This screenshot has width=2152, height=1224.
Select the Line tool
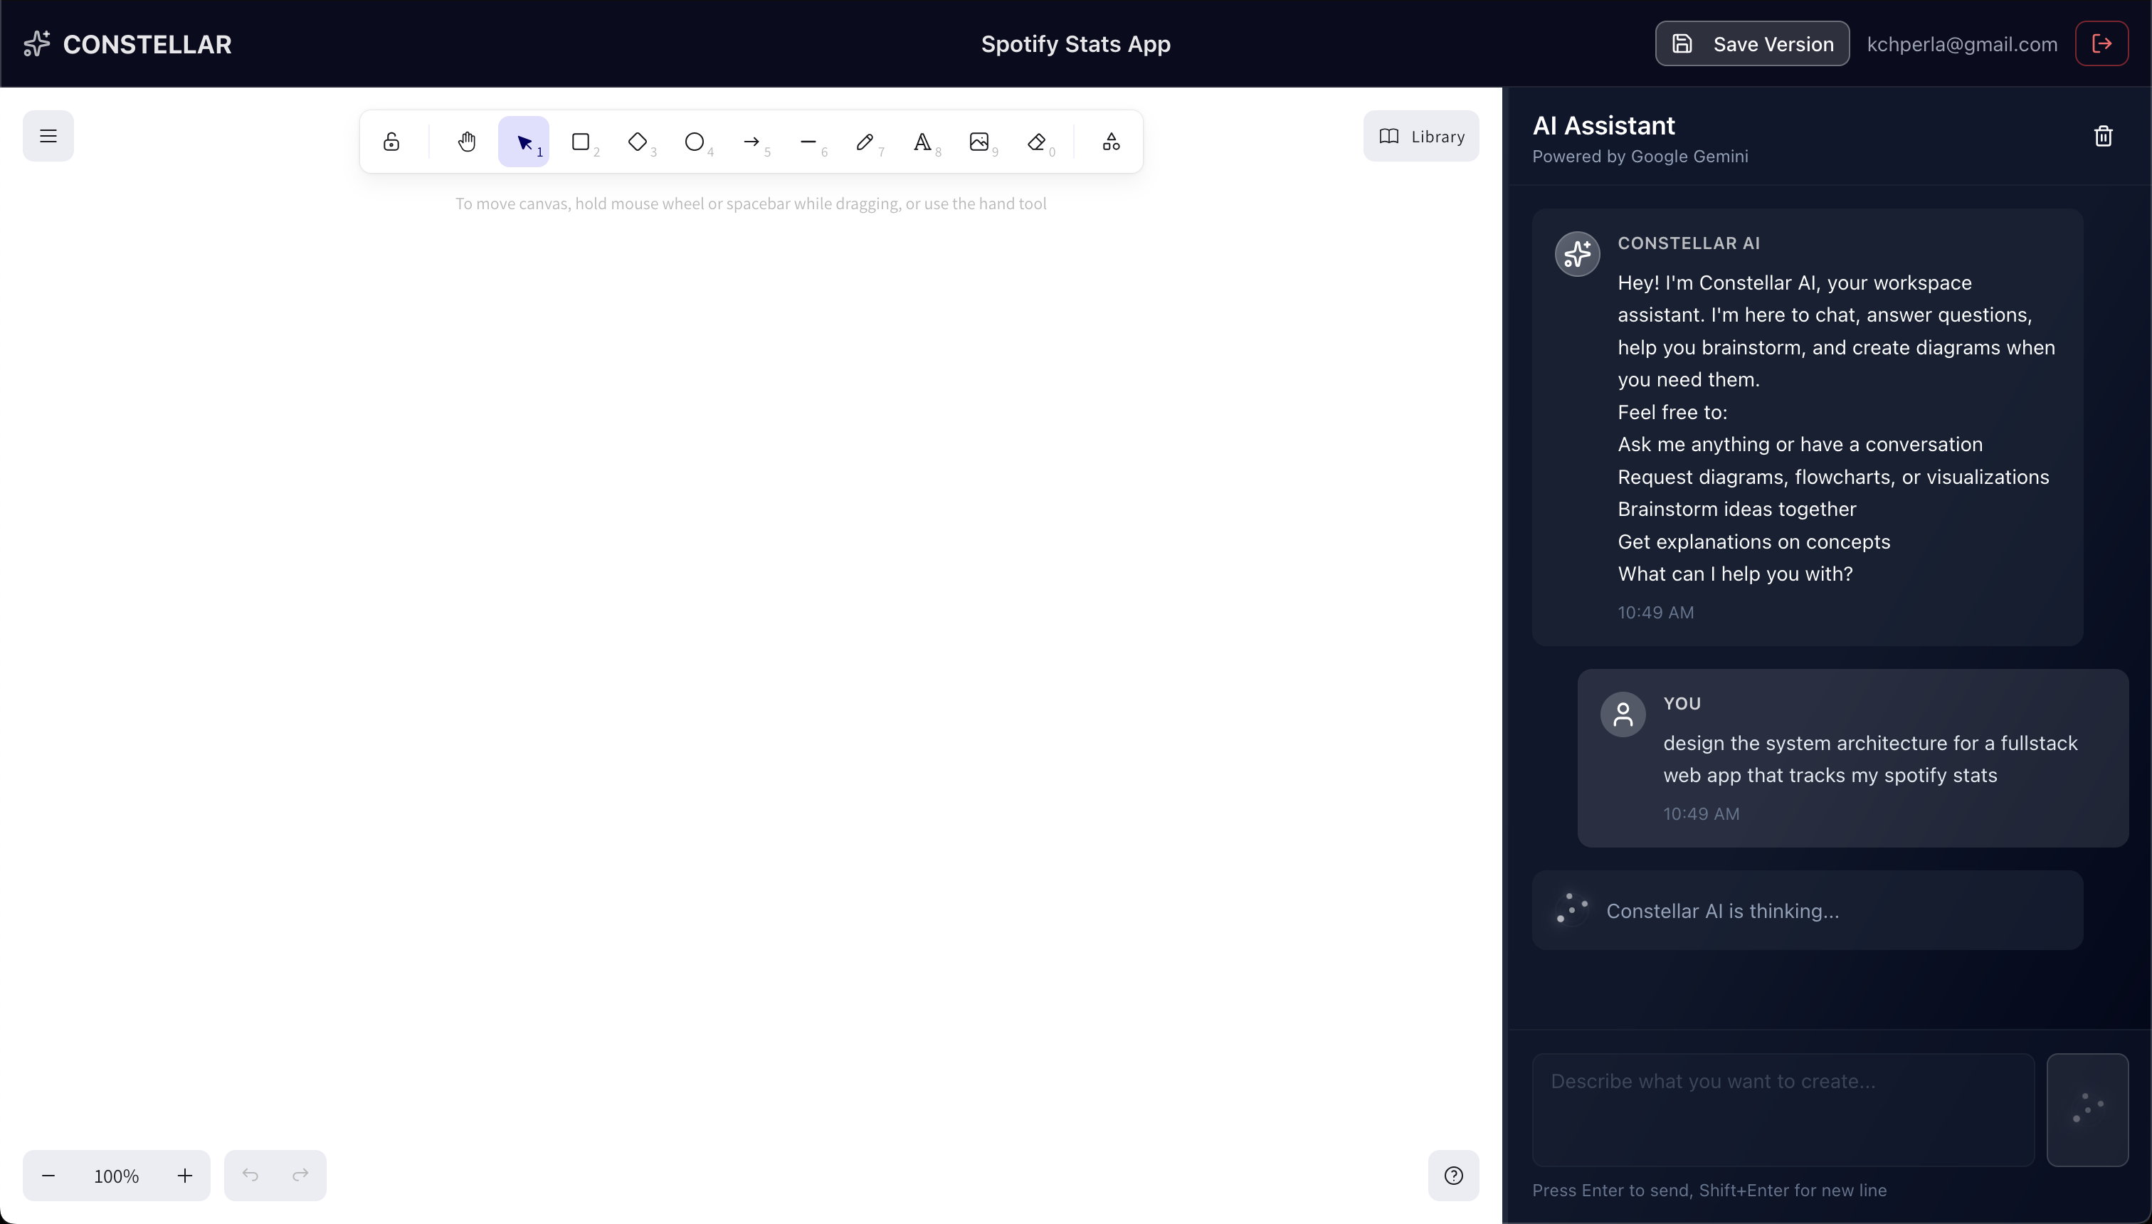coord(808,141)
